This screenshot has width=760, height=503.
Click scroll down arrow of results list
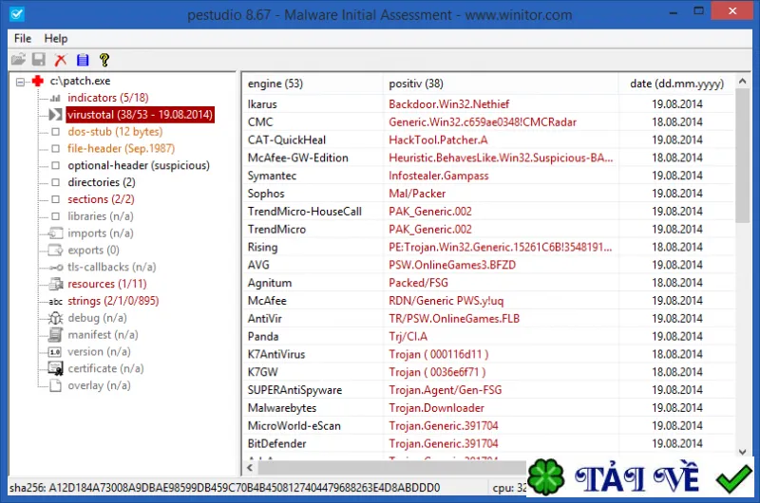click(x=742, y=452)
